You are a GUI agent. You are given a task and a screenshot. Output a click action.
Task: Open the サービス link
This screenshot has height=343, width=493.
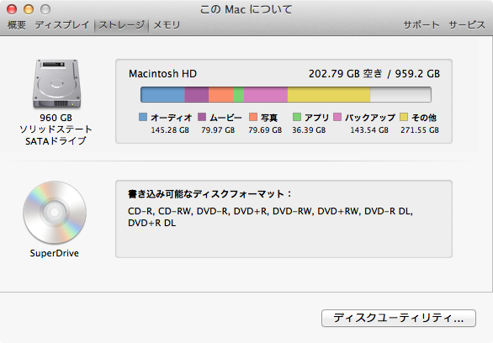[467, 25]
